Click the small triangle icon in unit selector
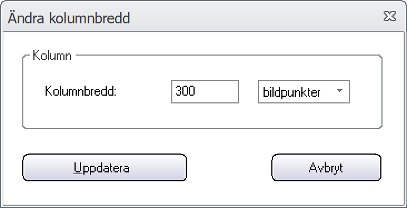 [x=340, y=91]
